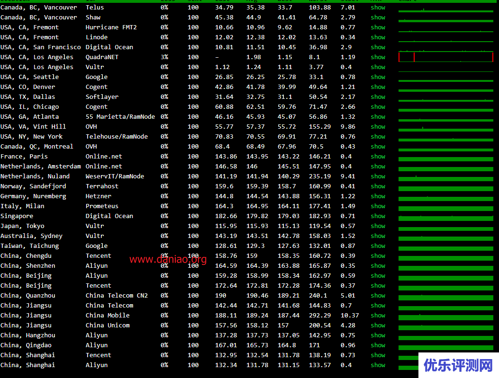Image resolution: width=499 pixels, height=378 pixels.
Task: Click show for Amsterdam Online.net row
Action: point(378,167)
